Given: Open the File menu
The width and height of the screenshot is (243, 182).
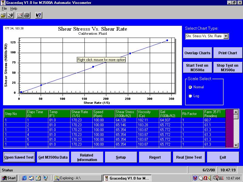Looking at the screenshot, I should tap(4, 9).
